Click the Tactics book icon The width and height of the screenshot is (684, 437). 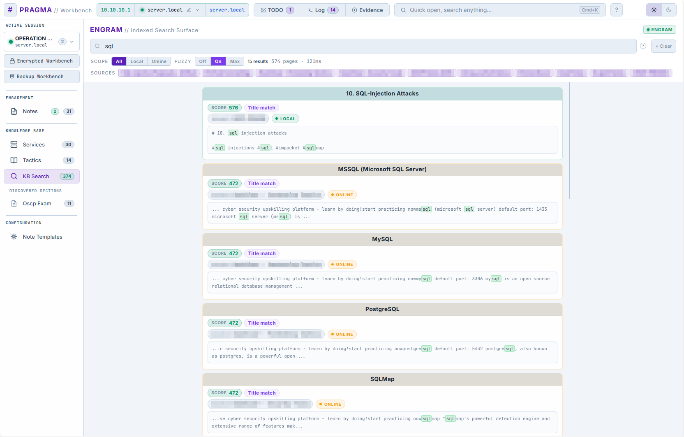[x=14, y=160]
